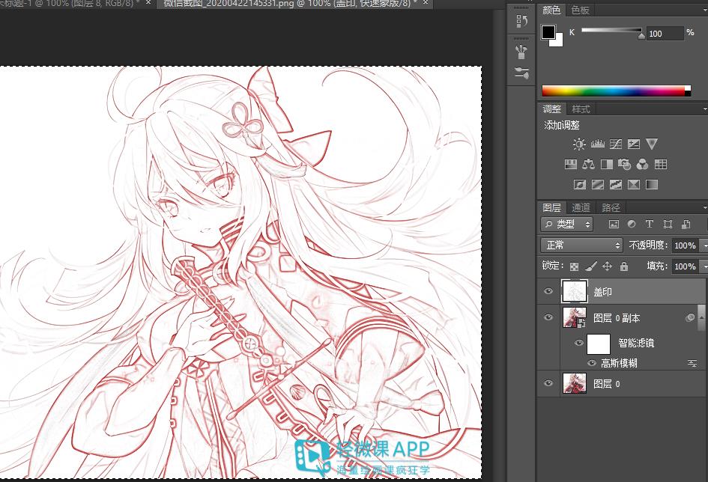Add a Gradient Map adjustment

click(652, 184)
